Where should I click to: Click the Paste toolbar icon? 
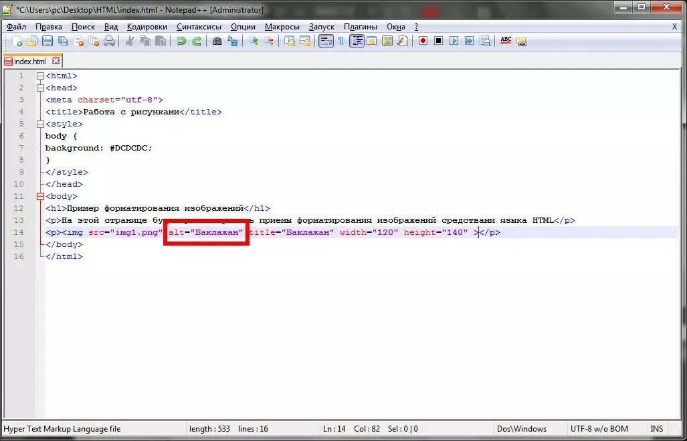click(161, 41)
